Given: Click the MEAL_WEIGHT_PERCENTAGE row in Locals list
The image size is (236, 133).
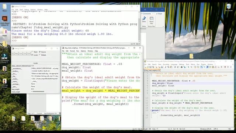Looking at the screenshot, I should (x=35, y=66).
